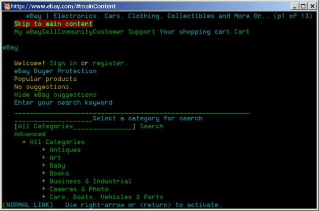Choose the Books category
This screenshot has height=211, width=319.
point(59,174)
